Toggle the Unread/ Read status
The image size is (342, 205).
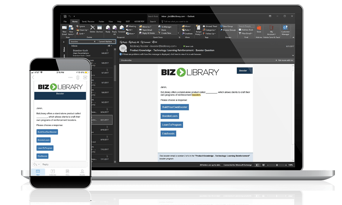pyautogui.click(x=210, y=26)
